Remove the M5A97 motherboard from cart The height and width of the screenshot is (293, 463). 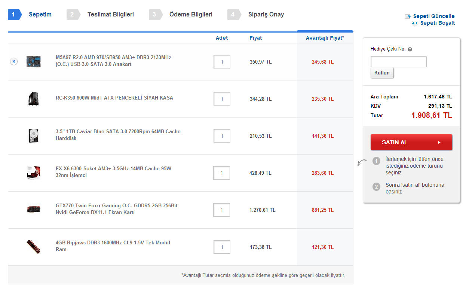click(x=13, y=61)
